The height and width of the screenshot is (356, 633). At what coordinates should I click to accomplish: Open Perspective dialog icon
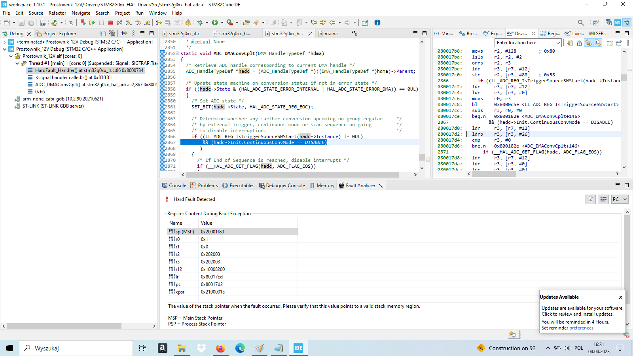pyautogui.click(x=596, y=23)
